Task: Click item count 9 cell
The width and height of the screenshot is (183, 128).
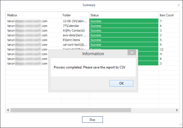Action: coord(169,45)
